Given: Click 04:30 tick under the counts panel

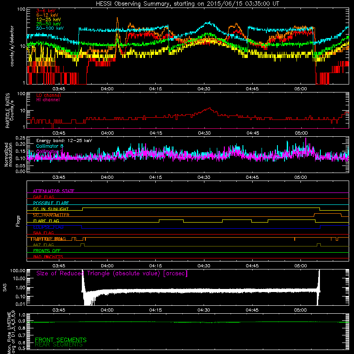Looking at the screenshot, I should point(204,89).
